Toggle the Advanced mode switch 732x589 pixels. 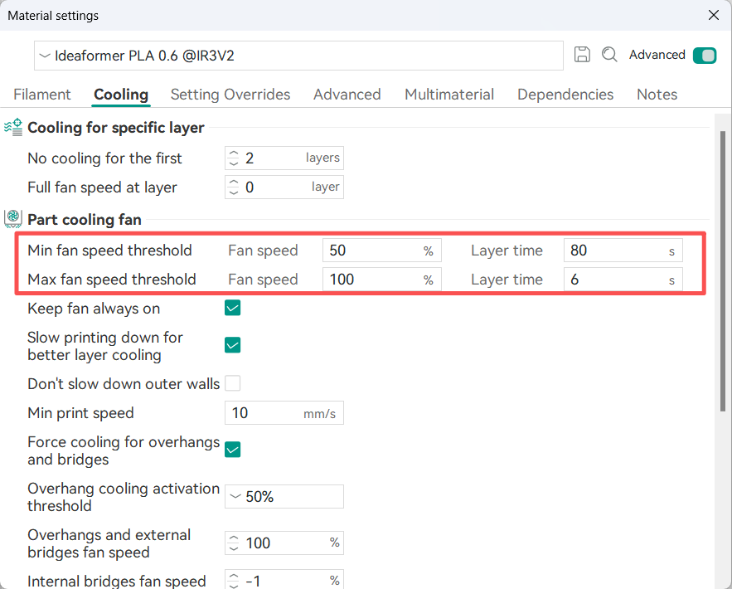click(x=705, y=55)
